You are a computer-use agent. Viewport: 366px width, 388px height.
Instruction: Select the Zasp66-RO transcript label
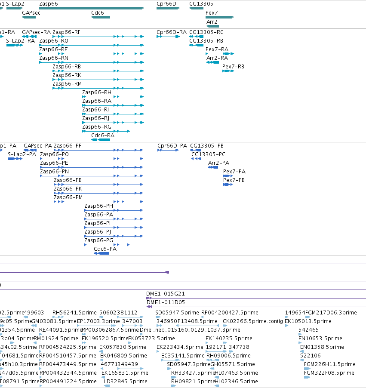point(54,40)
